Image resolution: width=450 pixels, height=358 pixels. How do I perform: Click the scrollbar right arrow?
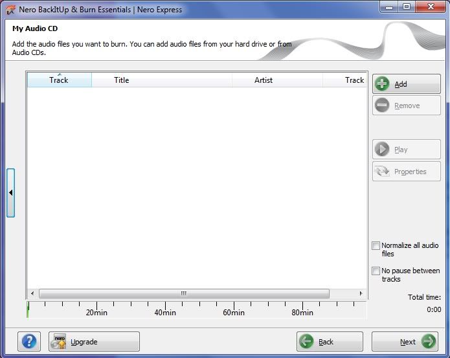coord(361,293)
